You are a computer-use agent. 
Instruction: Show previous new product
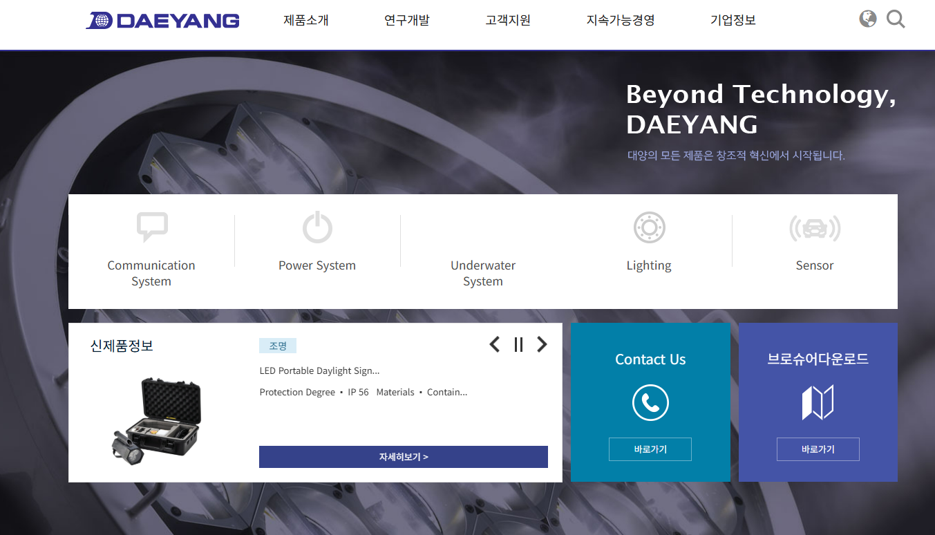495,344
